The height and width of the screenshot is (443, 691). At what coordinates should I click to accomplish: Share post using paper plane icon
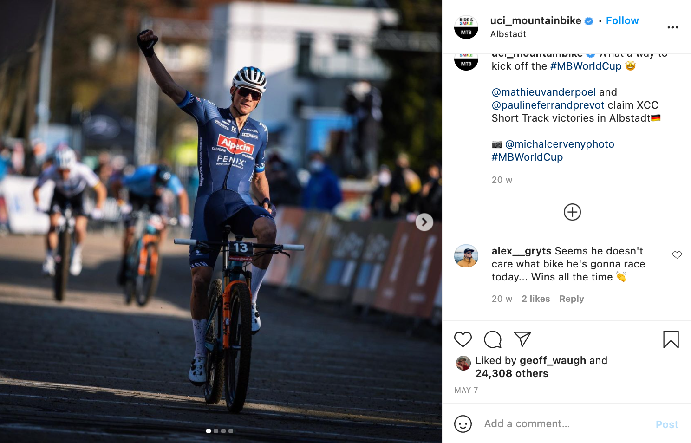(522, 339)
